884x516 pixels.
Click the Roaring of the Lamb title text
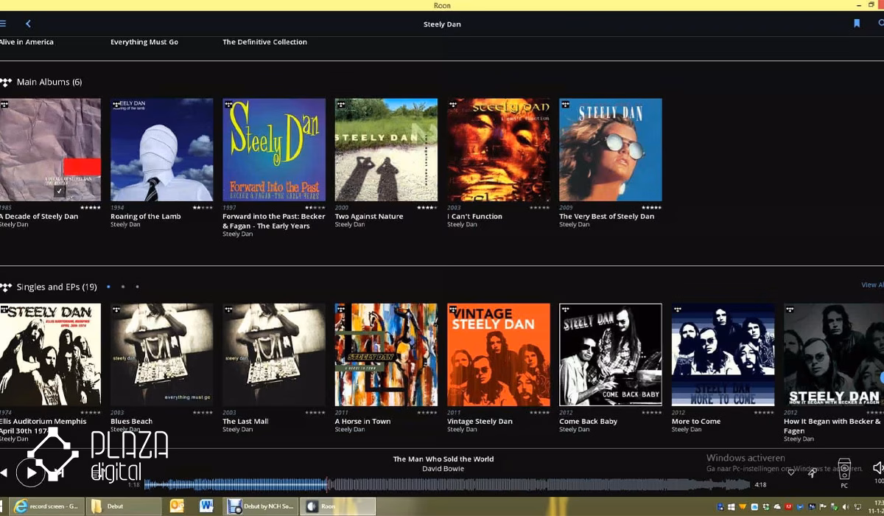point(146,216)
